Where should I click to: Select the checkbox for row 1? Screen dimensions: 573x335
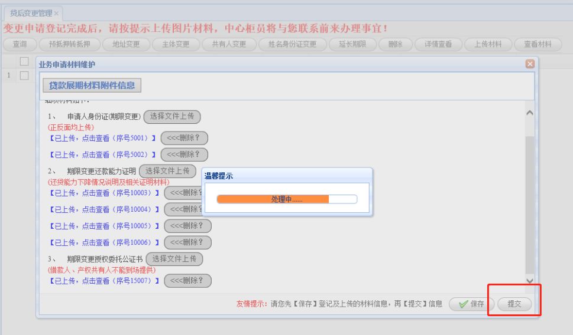click(24, 75)
